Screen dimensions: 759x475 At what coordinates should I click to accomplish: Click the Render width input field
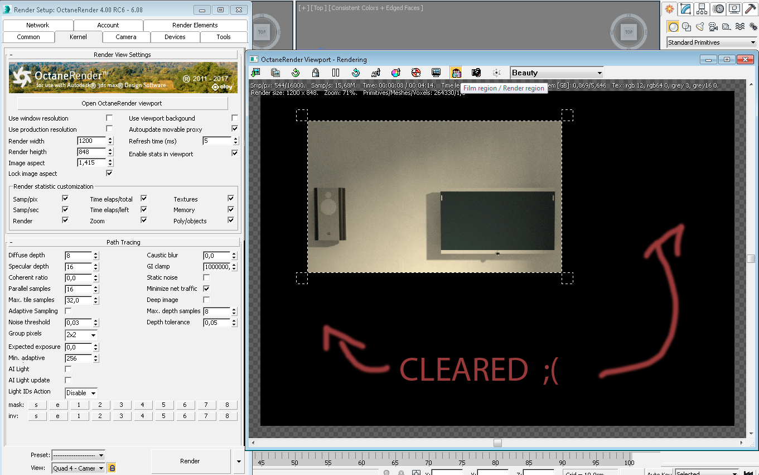[92, 141]
